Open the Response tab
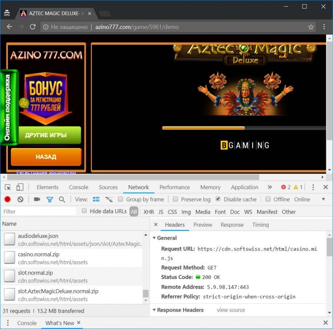 point(232,225)
